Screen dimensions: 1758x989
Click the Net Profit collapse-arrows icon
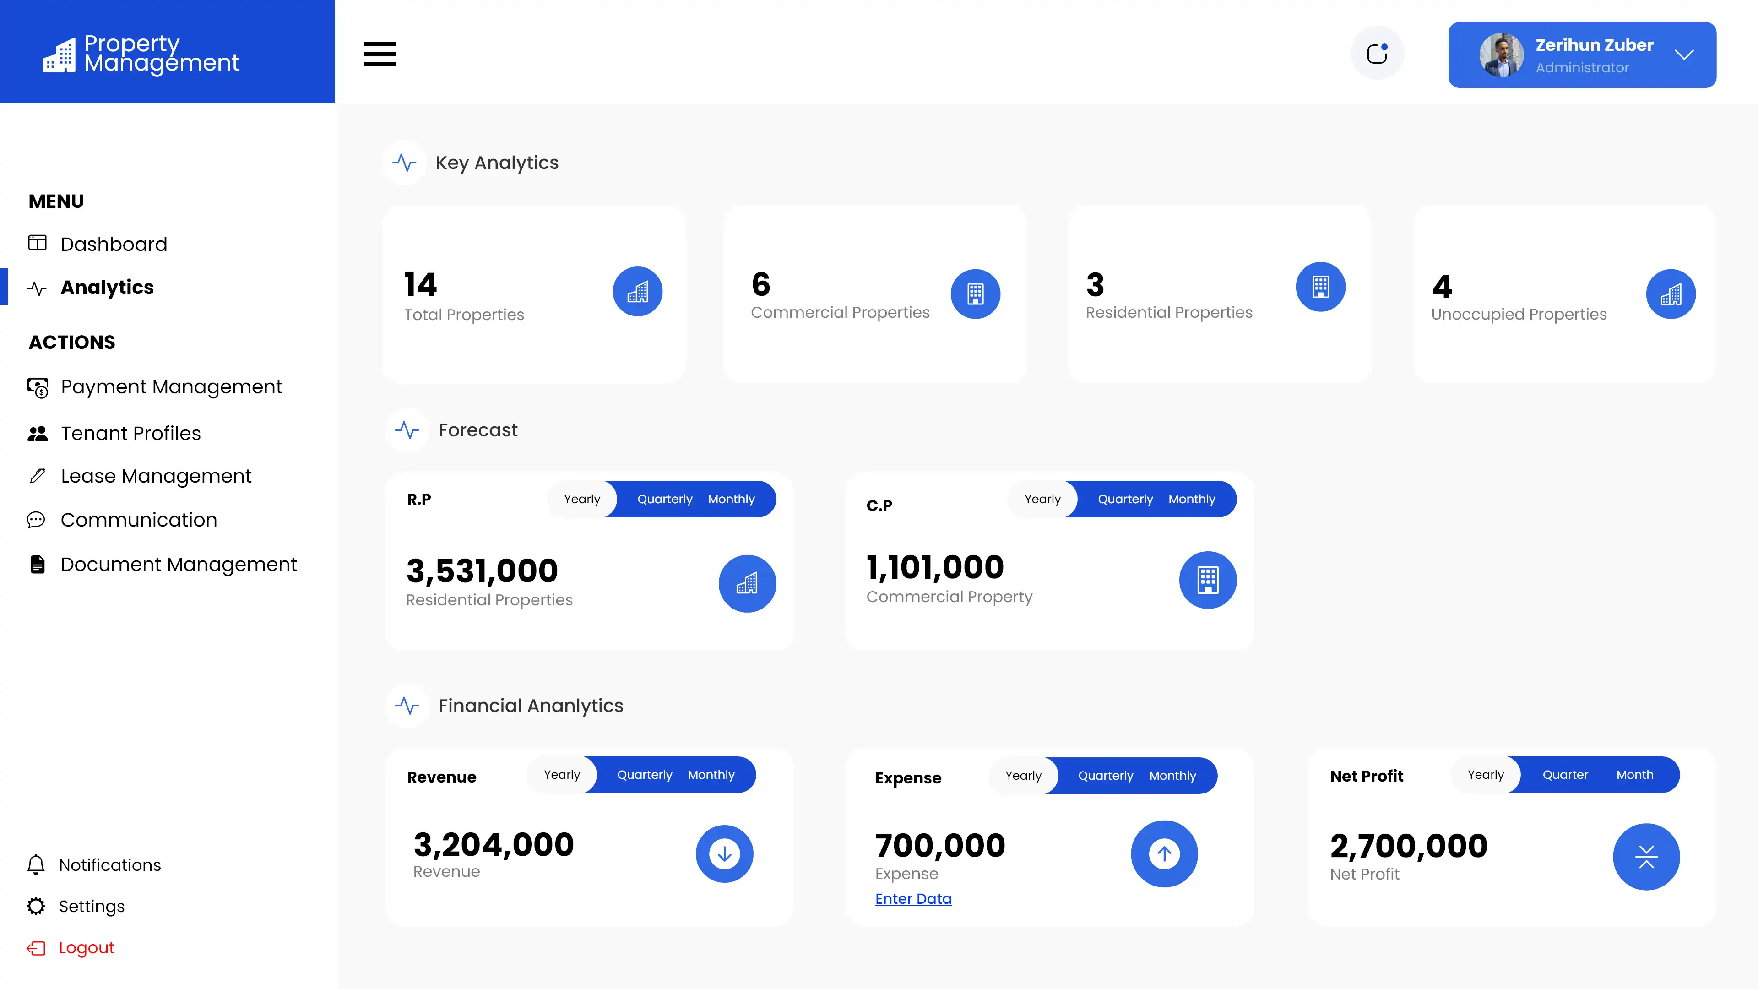pyautogui.click(x=1645, y=856)
